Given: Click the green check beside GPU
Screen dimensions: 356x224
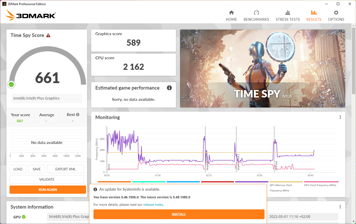Looking at the screenshot, I should (24, 217).
